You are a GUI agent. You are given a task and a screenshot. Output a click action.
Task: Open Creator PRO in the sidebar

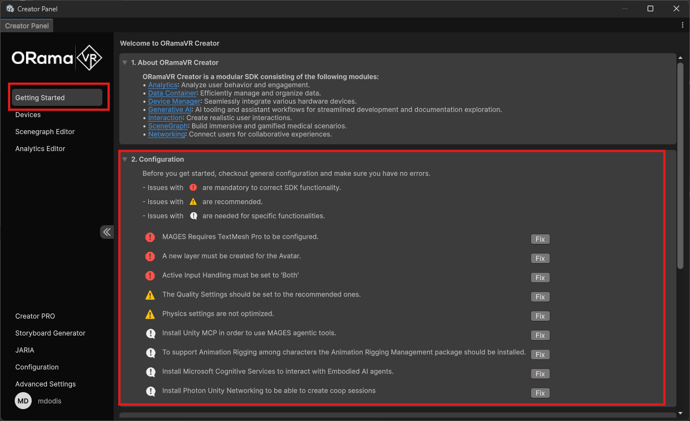[x=35, y=316]
